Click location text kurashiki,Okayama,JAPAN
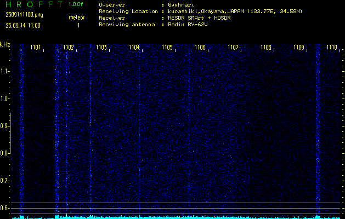 206,11
